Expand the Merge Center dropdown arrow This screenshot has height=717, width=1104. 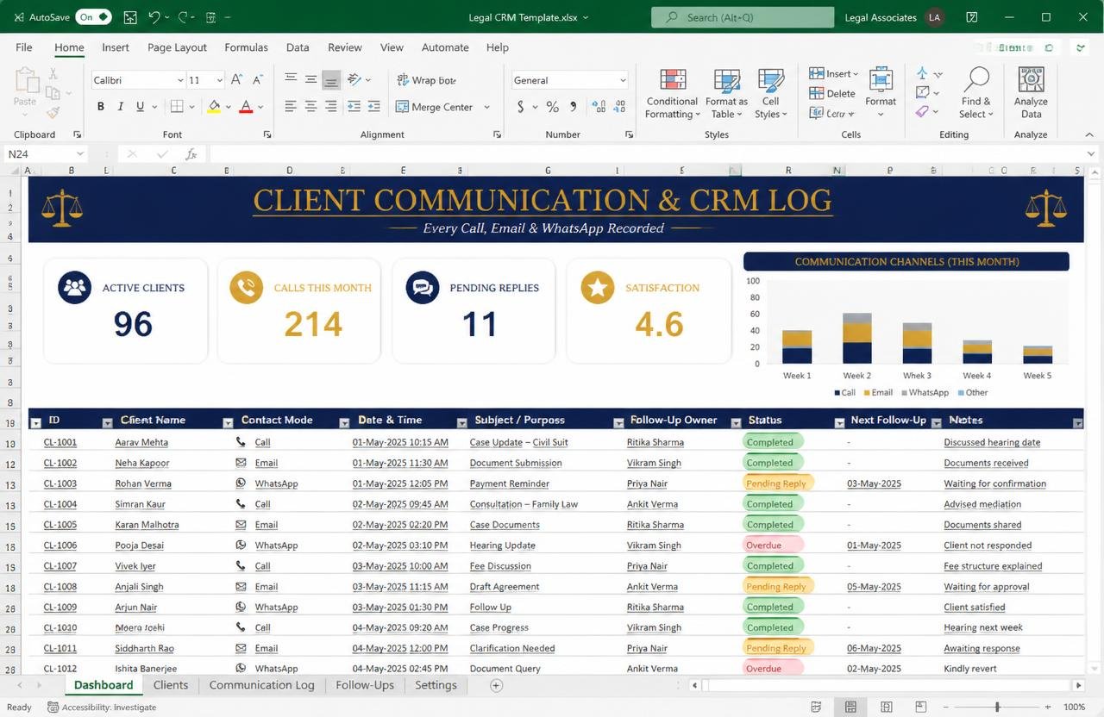coord(486,107)
